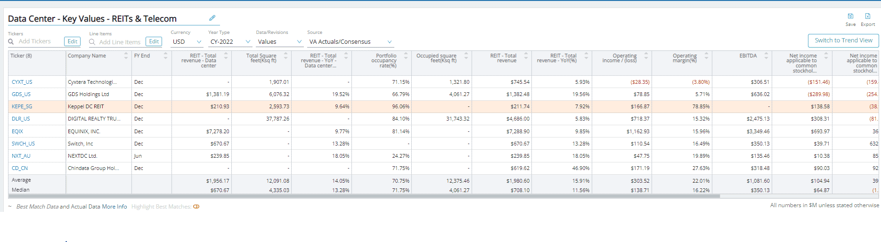Viewport: 881px width, 242px height.
Task: Click the Export icon
Action: [867, 16]
